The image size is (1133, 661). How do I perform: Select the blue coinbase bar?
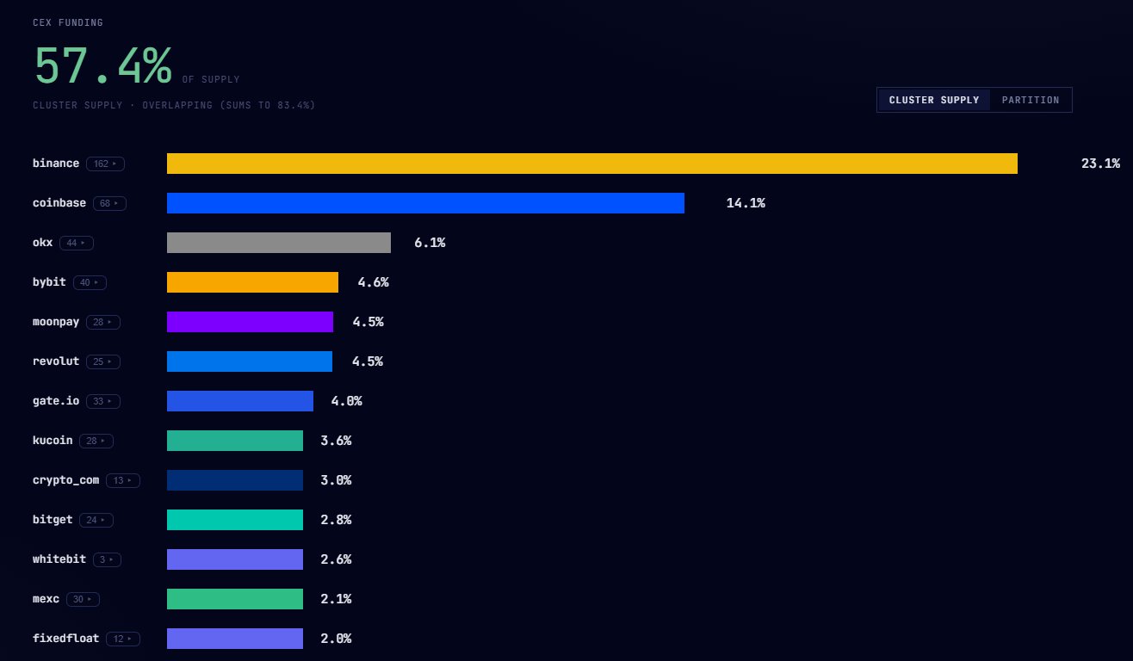425,203
